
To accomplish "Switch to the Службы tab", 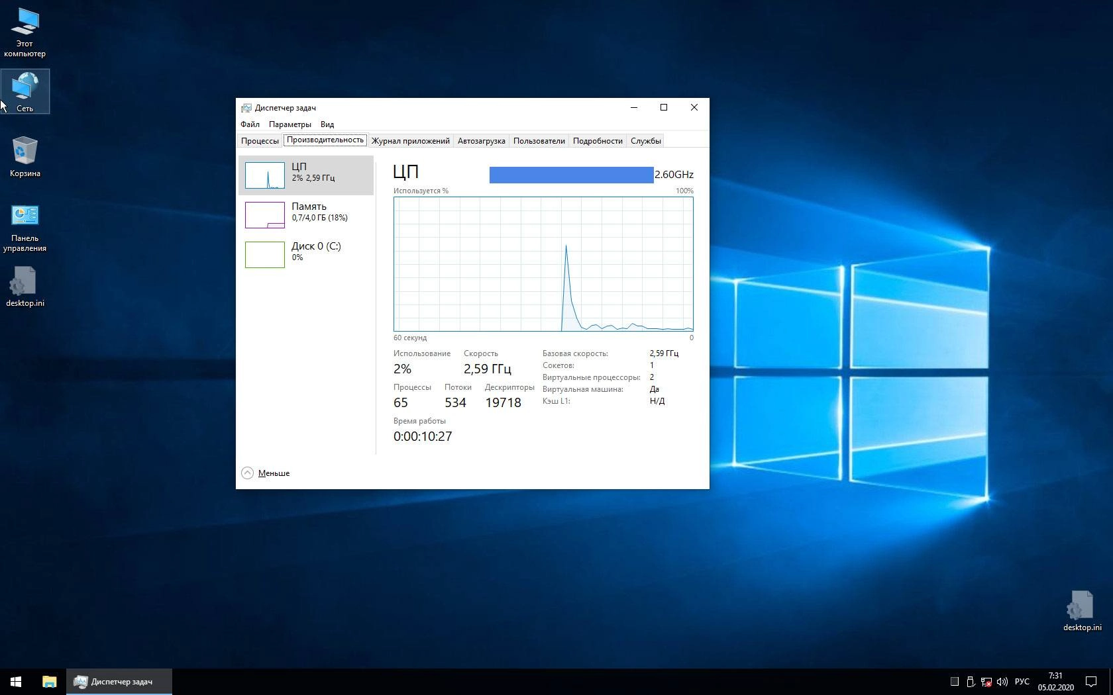I will tap(646, 141).
